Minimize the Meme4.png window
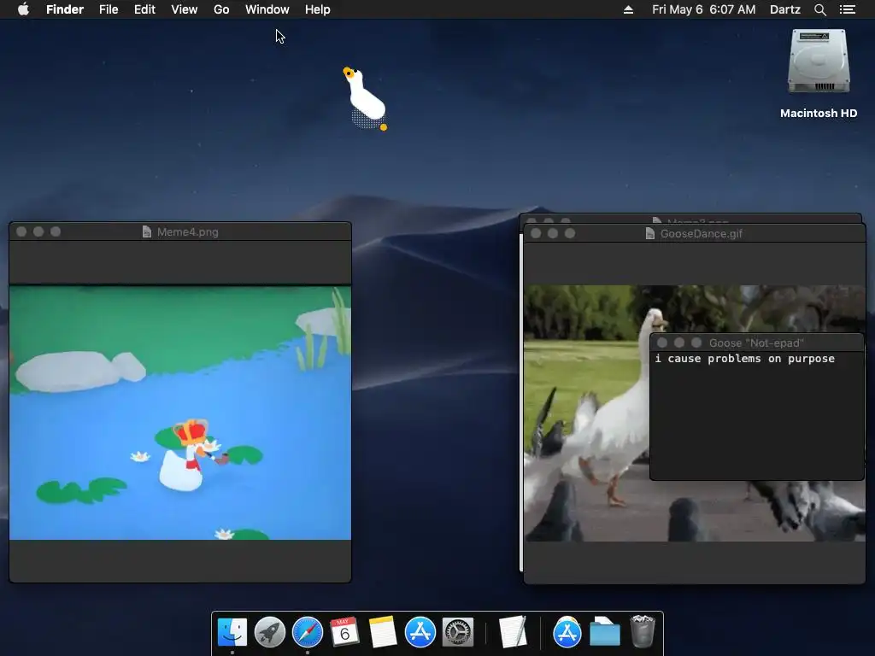 click(x=38, y=231)
